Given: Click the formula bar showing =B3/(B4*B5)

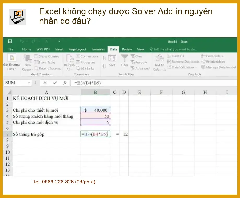Looking at the screenshot, I should (154, 83).
